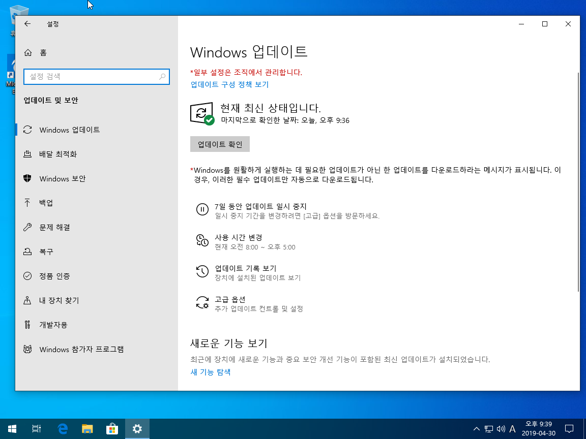Open the 정품 인증 checkmark icon
The height and width of the screenshot is (439, 586).
click(x=27, y=276)
